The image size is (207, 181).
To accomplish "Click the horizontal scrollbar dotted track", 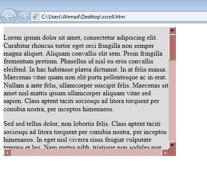I will coord(86,153).
